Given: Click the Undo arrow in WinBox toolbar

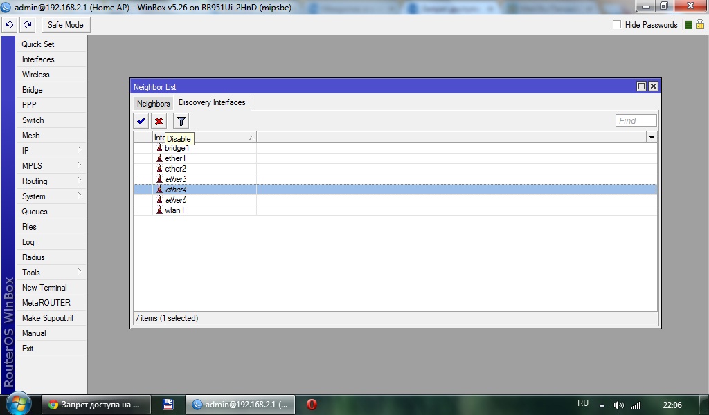Looking at the screenshot, I should 10,25.
